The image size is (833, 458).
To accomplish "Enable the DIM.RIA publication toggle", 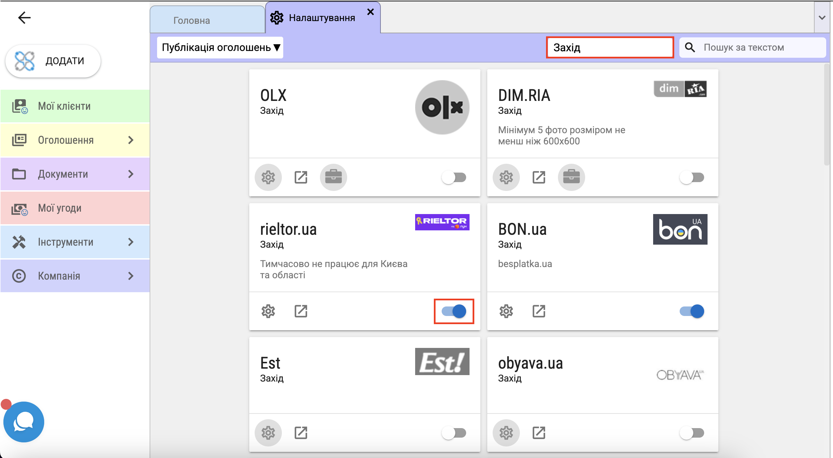I will coord(692,177).
